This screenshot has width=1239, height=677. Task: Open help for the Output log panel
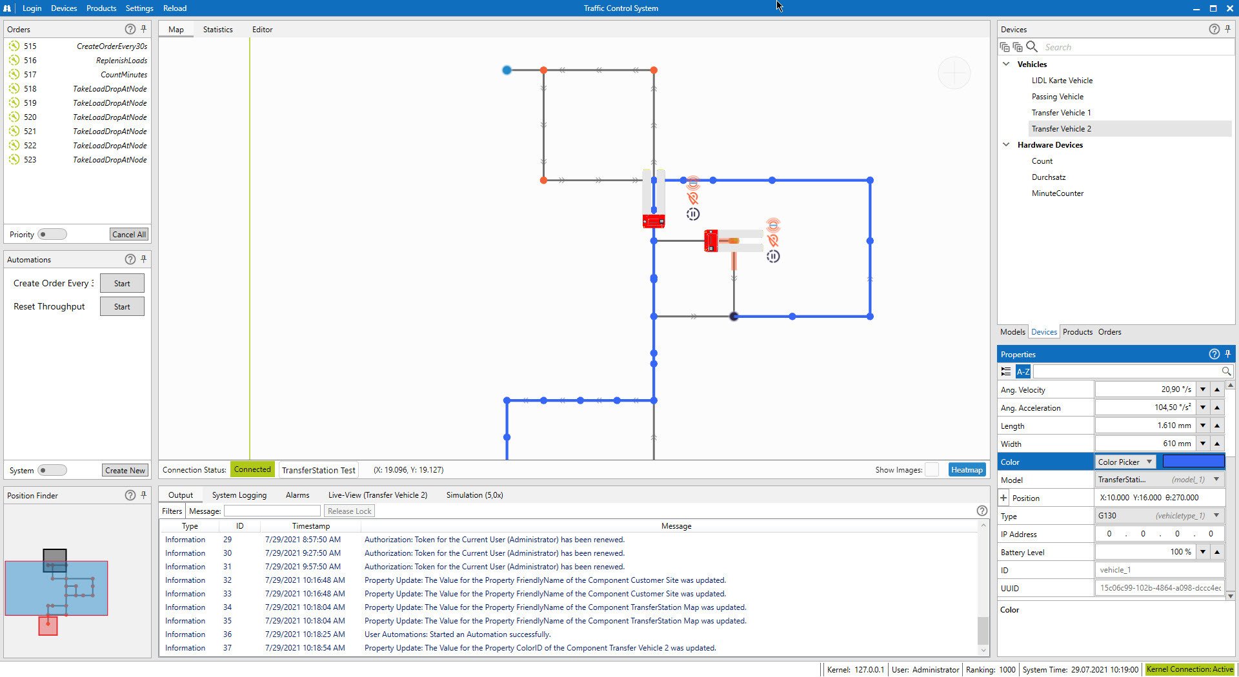pyautogui.click(x=982, y=511)
